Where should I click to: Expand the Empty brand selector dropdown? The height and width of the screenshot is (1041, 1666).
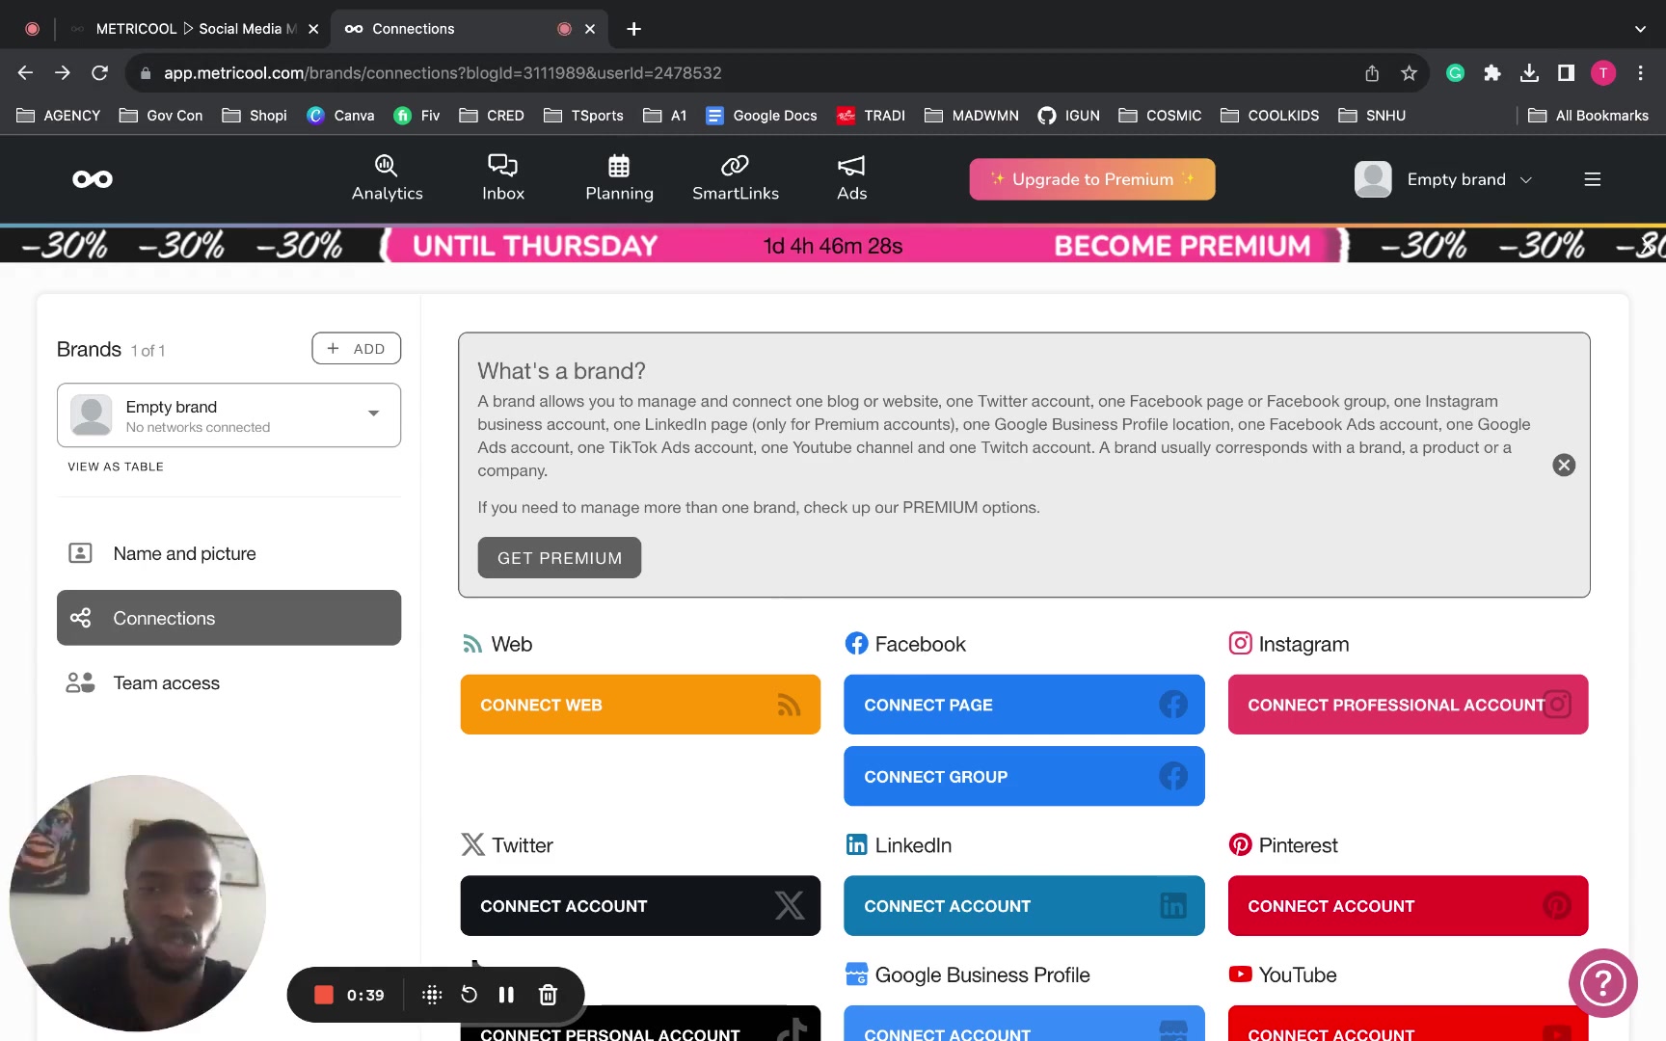point(373,414)
